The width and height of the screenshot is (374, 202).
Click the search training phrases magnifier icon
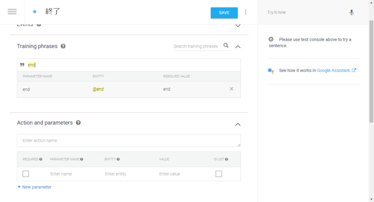pos(226,46)
